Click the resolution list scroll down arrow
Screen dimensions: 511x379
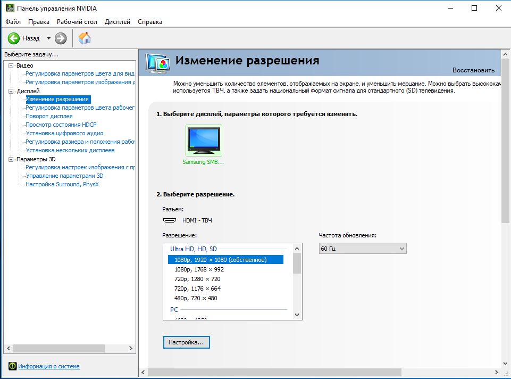pyautogui.click(x=297, y=315)
